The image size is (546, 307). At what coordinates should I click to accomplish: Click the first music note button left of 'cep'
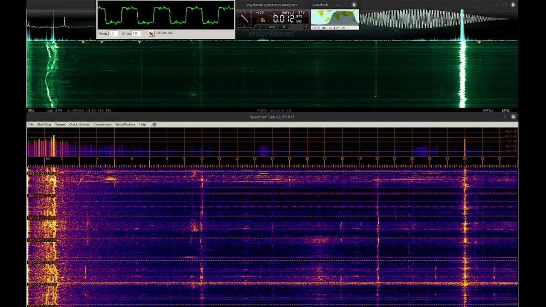pyautogui.click(x=260, y=27)
